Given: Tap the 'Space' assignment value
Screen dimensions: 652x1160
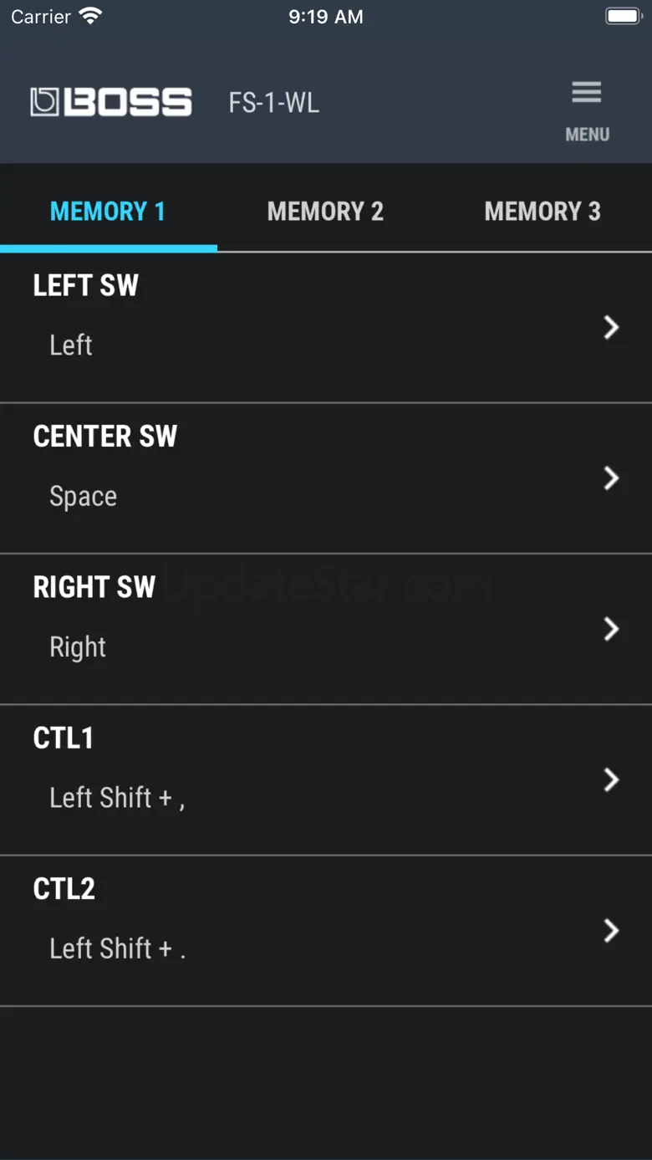Looking at the screenshot, I should coord(84,497).
